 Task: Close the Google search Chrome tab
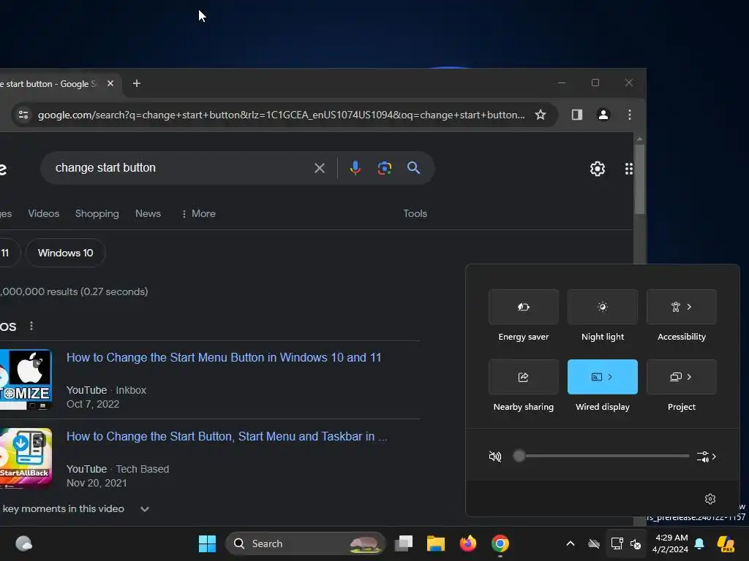[x=110, y=83]
